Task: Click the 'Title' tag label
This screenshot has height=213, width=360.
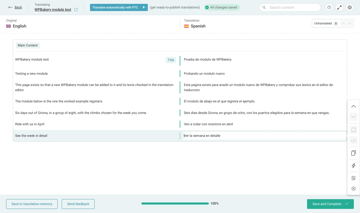Action: (x=171, y=60)
